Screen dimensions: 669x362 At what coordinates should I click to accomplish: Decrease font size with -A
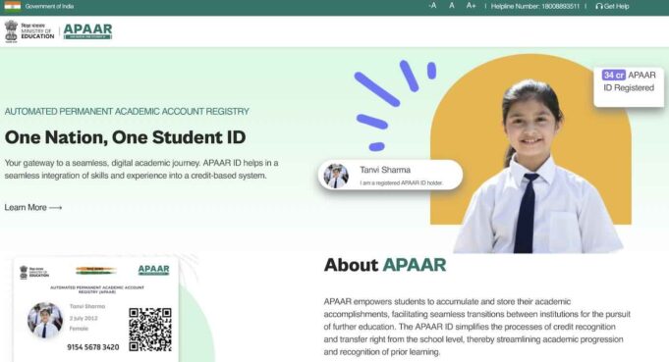pos(432,6)
